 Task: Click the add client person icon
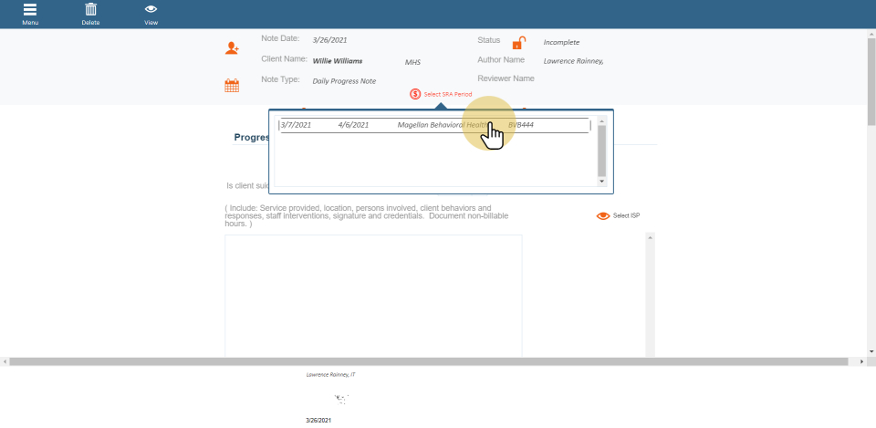[x=232, y=48]
